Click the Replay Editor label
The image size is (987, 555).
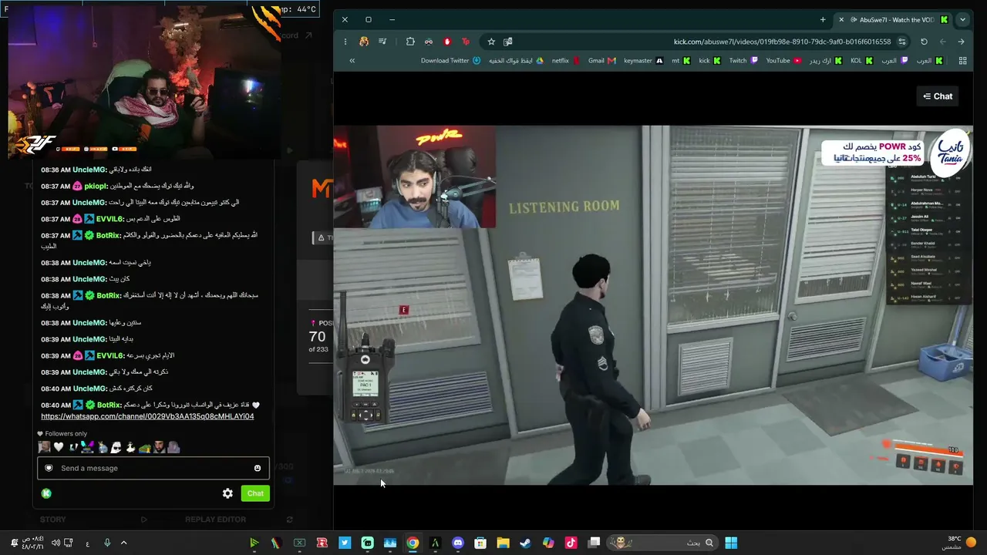(x=215, y=520)
